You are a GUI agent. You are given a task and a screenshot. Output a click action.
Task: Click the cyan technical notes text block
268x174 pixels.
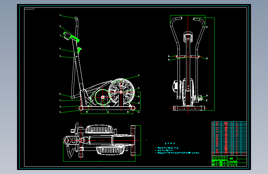tap(177, 148)
